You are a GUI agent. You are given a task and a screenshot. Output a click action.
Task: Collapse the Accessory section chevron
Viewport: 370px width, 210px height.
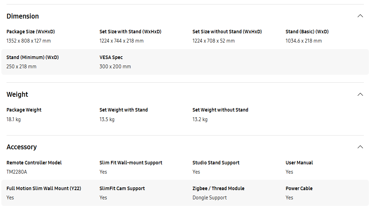[360, 147]
